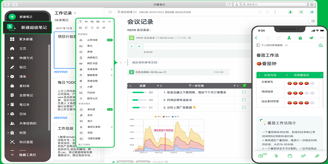Screen dimensions: 328x164
Task: Click the green 新建笔记 plus icon
Action: pyautogui.click(x=12, y=17)
